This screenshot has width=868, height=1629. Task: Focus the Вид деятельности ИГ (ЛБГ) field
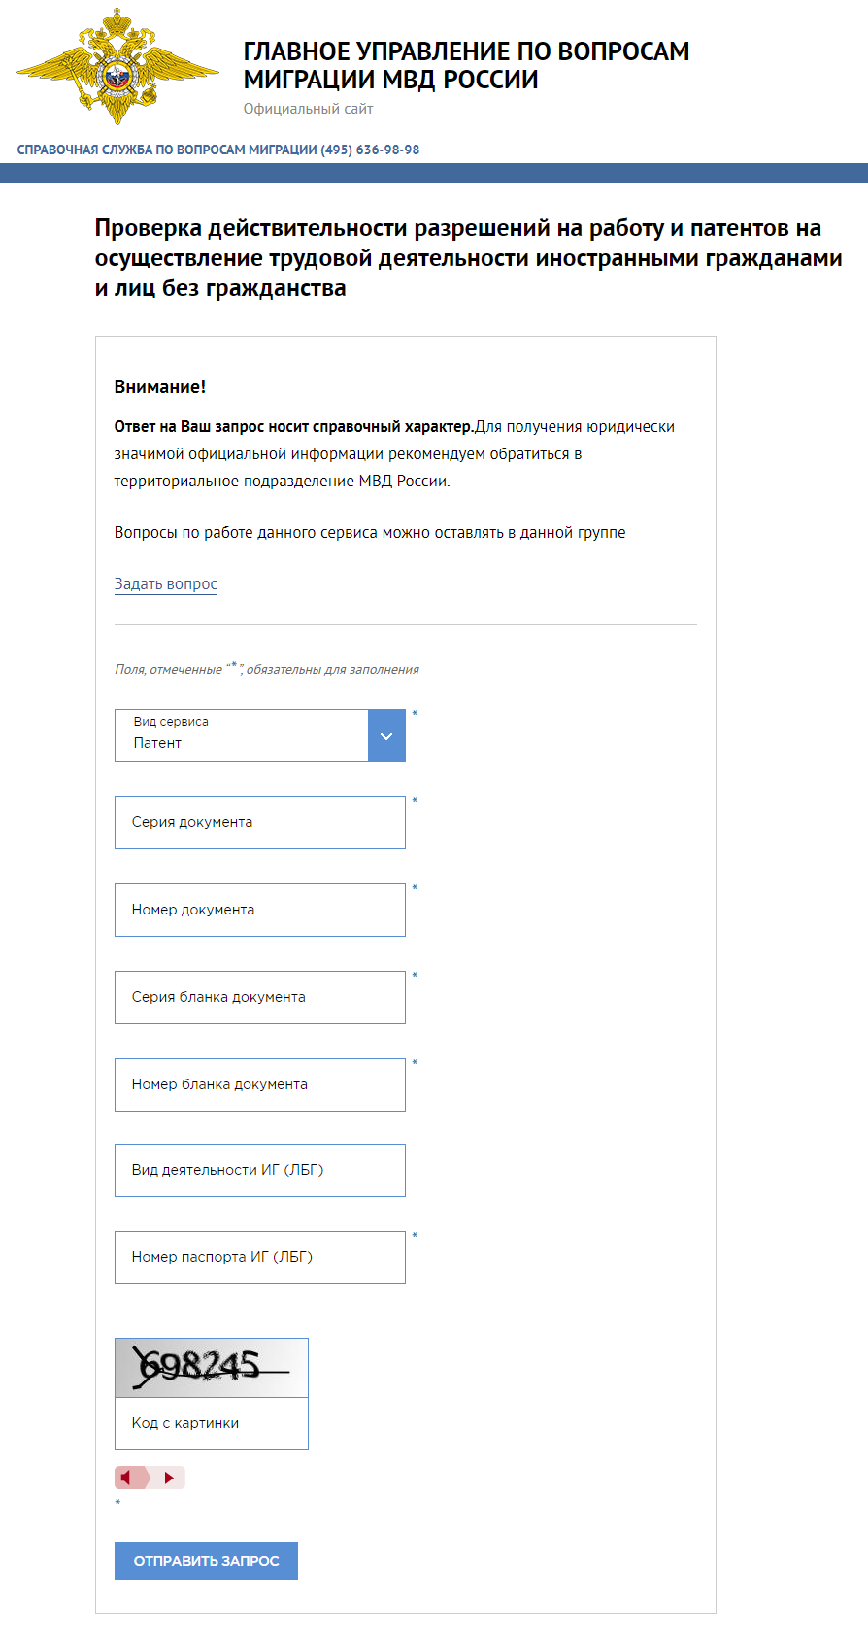pos(260,1171)
